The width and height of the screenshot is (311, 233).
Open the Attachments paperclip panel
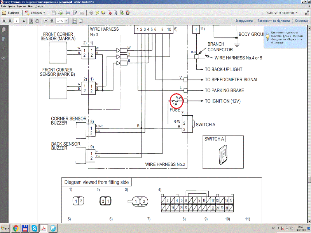tap(4, 49)
